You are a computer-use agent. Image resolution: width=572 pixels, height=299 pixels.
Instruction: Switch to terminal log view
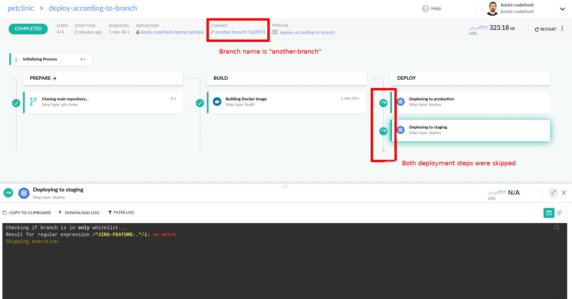pos(549,213)
